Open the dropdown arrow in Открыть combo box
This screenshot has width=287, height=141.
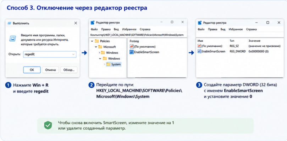(73, 54)
